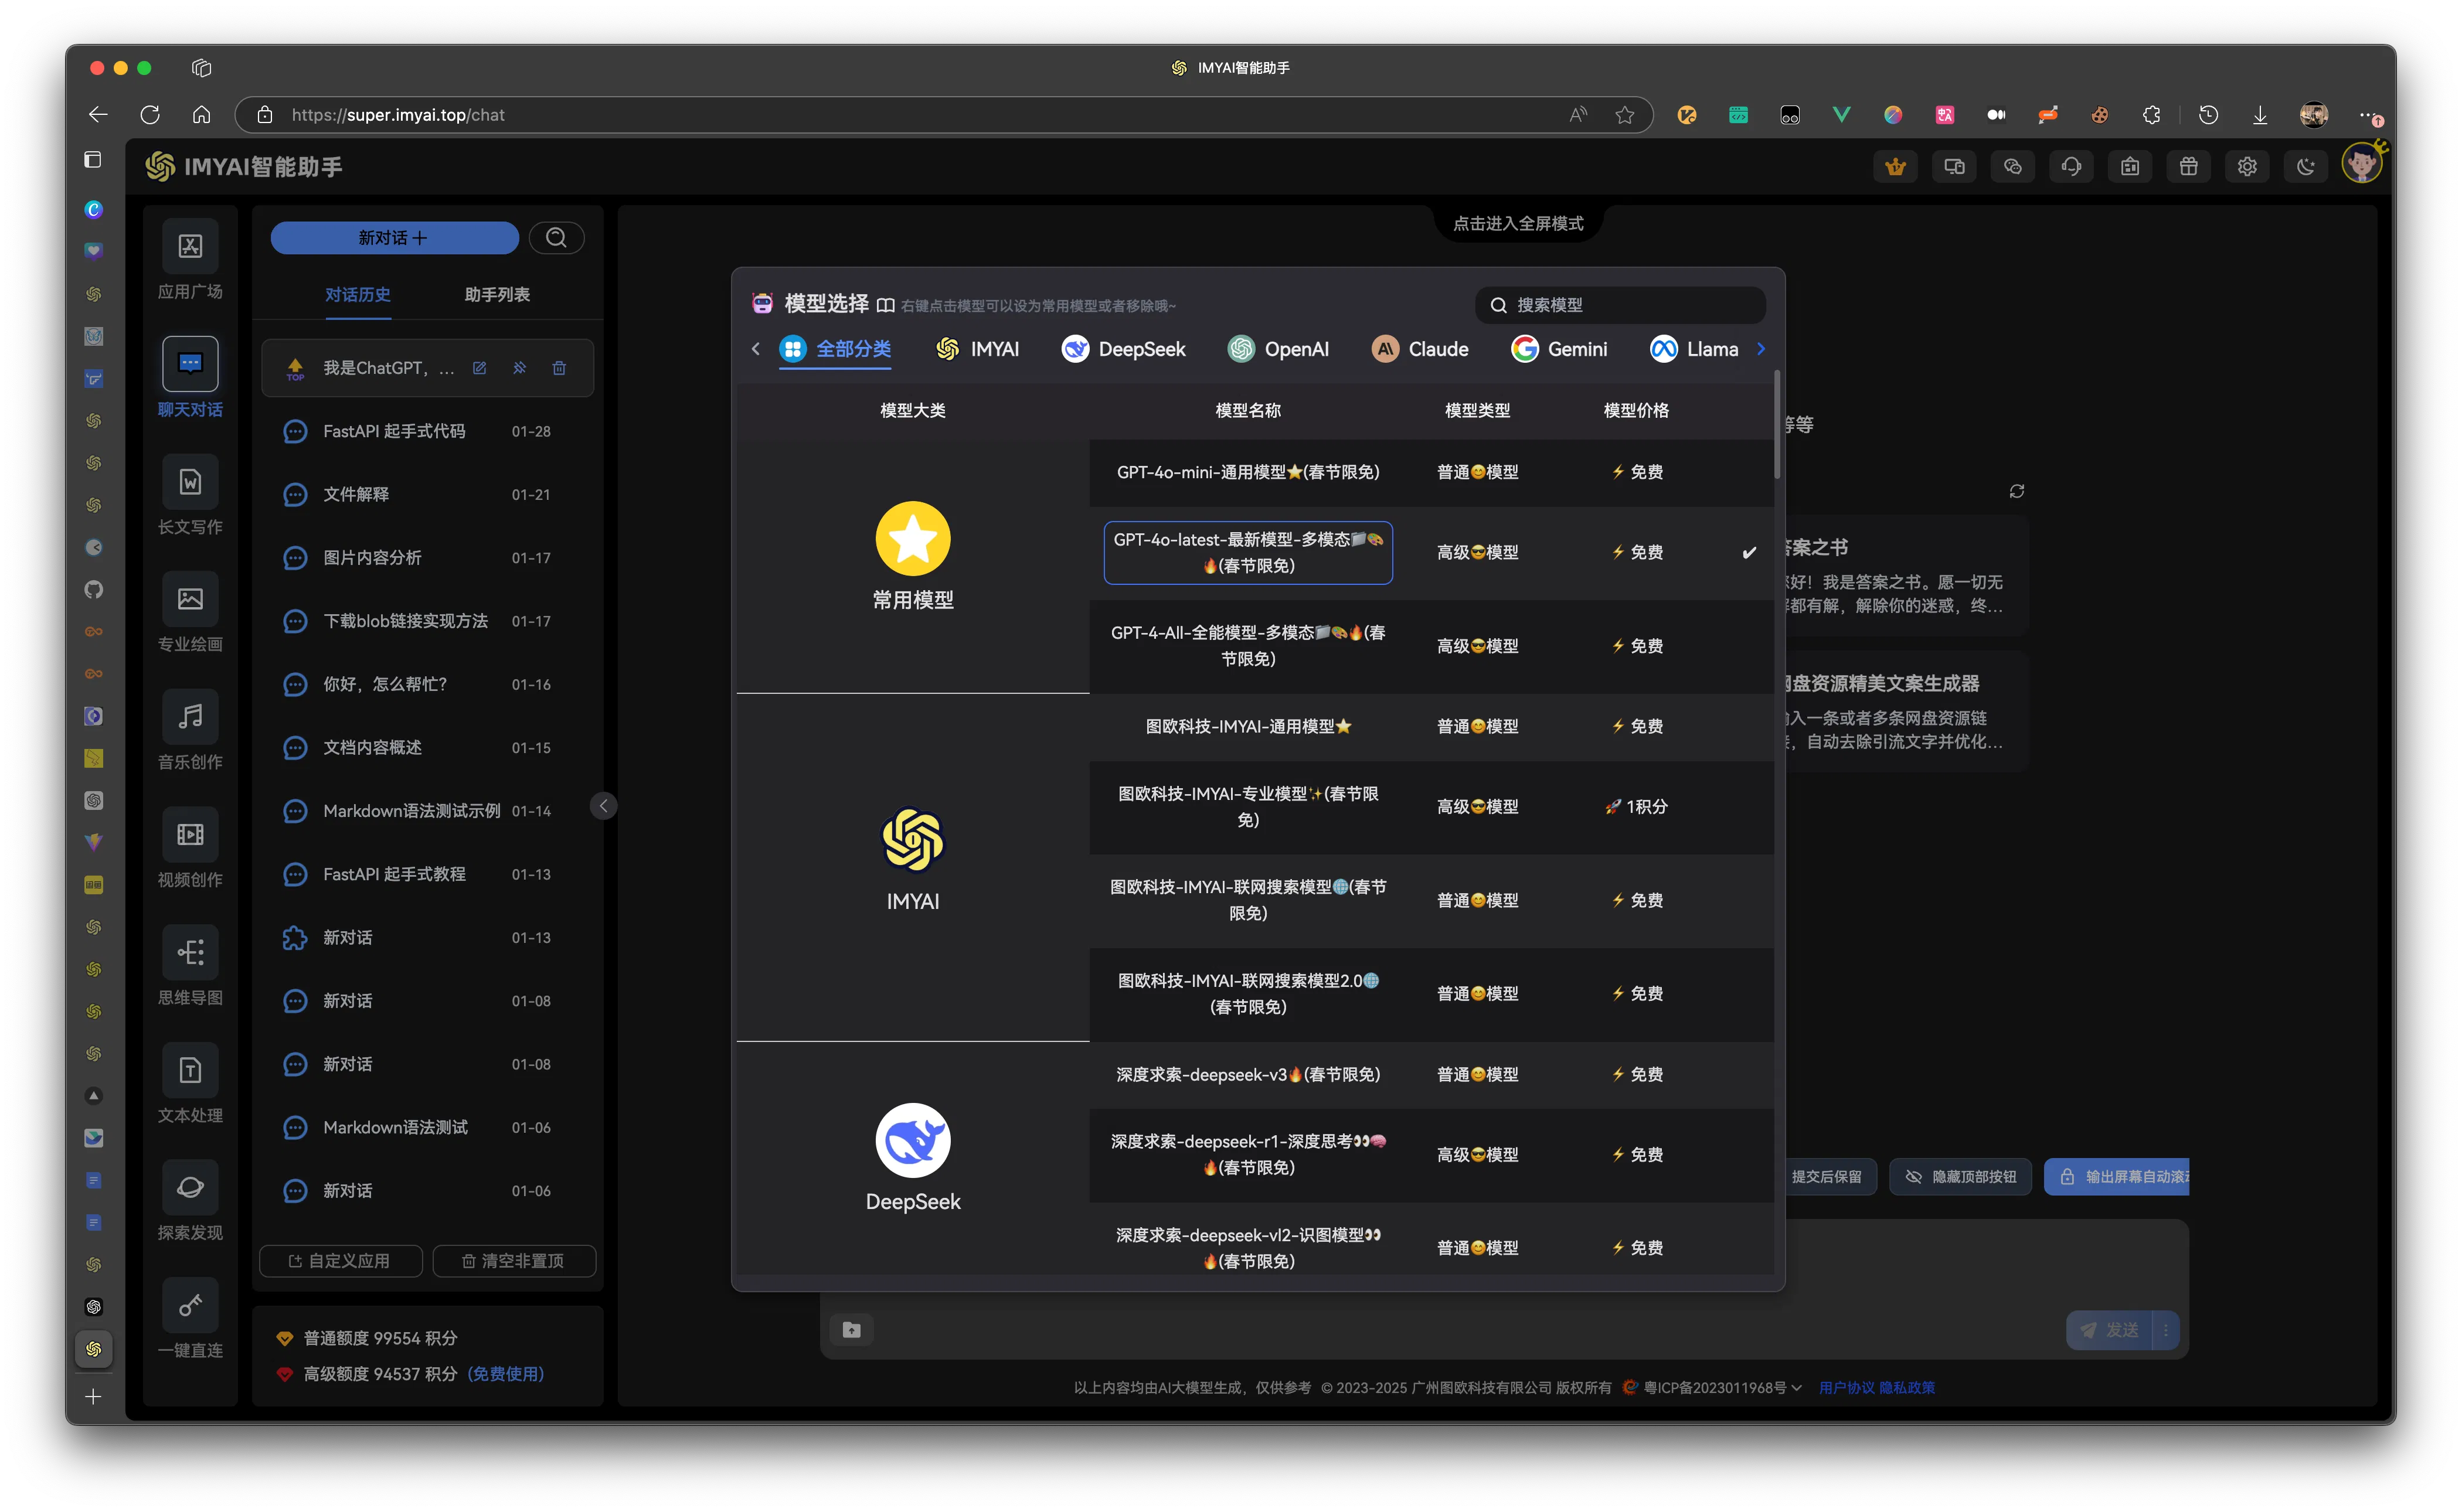This screenshot has height=1512, width=2462.
Task: Click the WeChat icon in app header
Action: [x=2012, y=167]
